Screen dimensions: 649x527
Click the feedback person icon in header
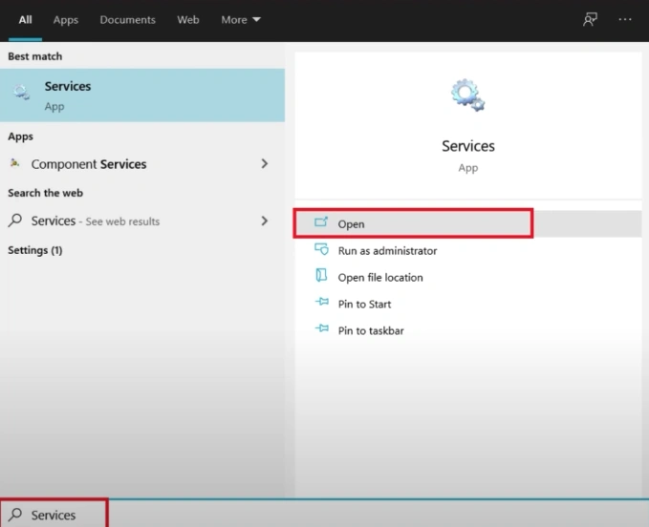[590, 19]
